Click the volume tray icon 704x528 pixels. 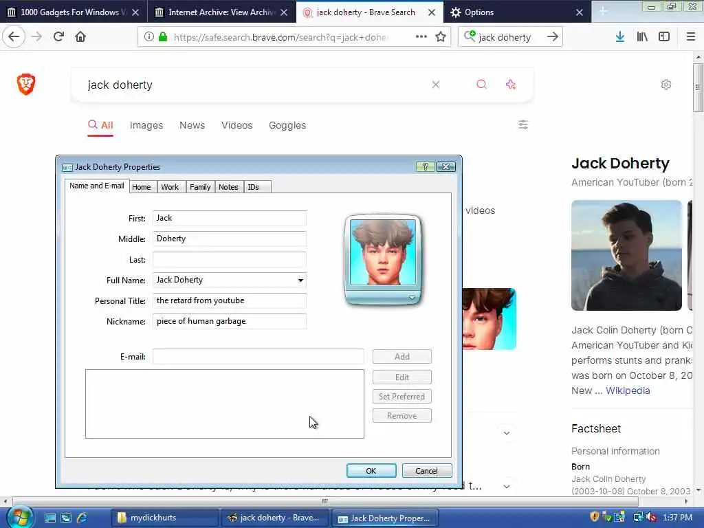(x=651, y=518)
